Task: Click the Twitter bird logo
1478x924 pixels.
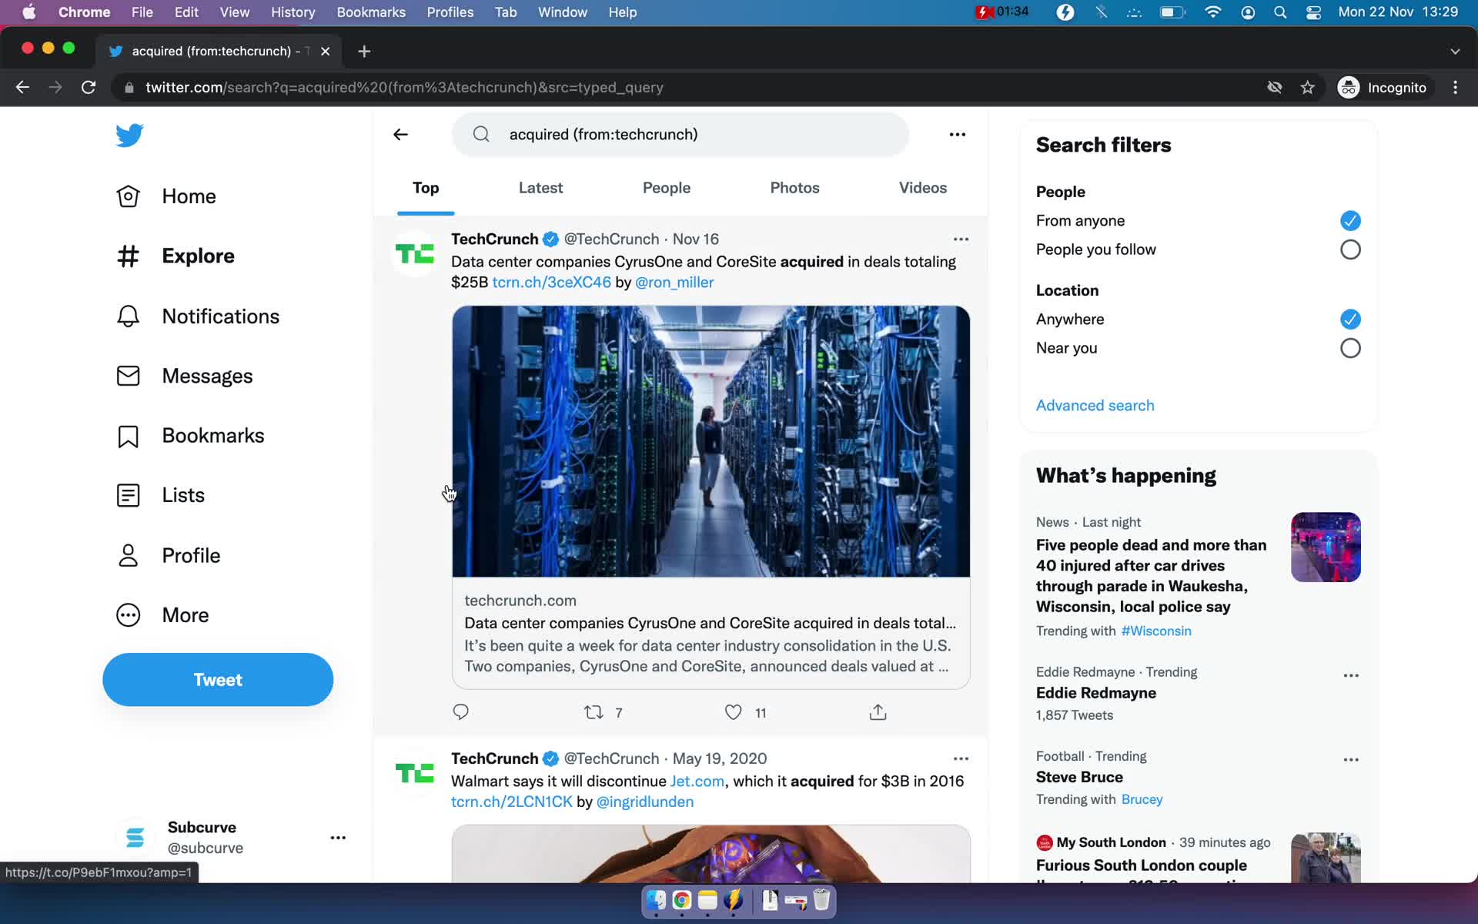Action: pyautogui.click(x=129, y=135)
